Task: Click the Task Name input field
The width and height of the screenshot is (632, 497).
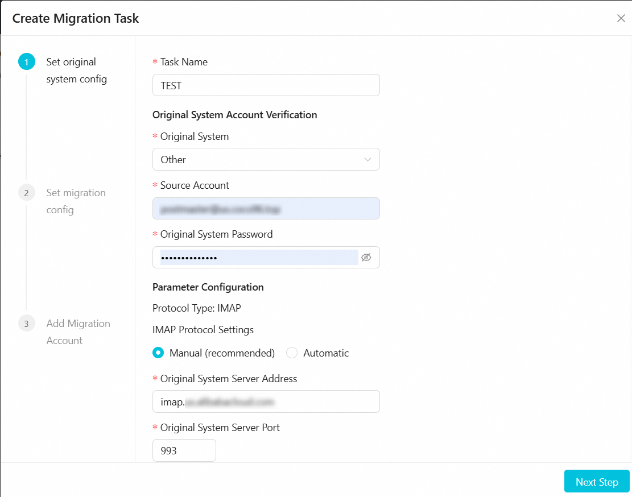Action: (266, 85)
